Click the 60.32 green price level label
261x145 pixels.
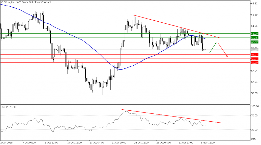click(x=254, y=42)
